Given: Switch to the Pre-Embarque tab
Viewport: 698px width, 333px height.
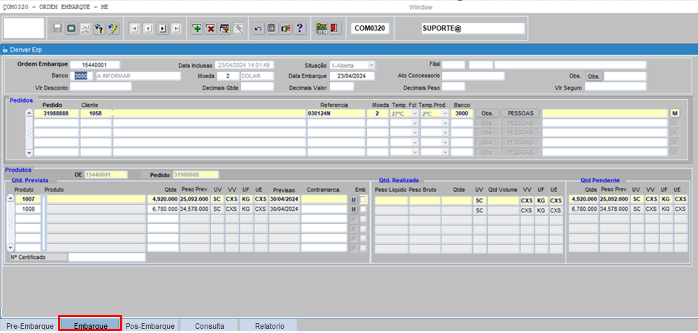Looking at the screenshot, I should point(30,326).
